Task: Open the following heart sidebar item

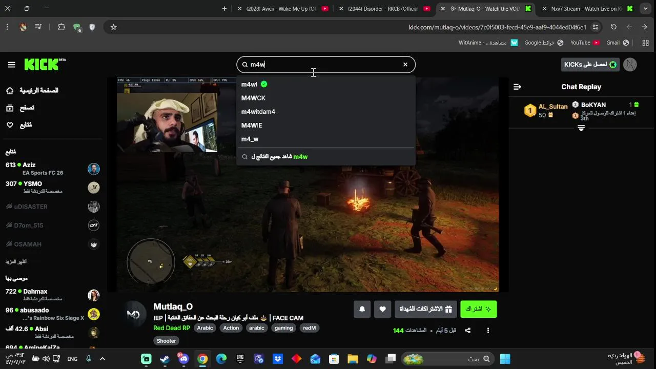Action: pos(19,125)
